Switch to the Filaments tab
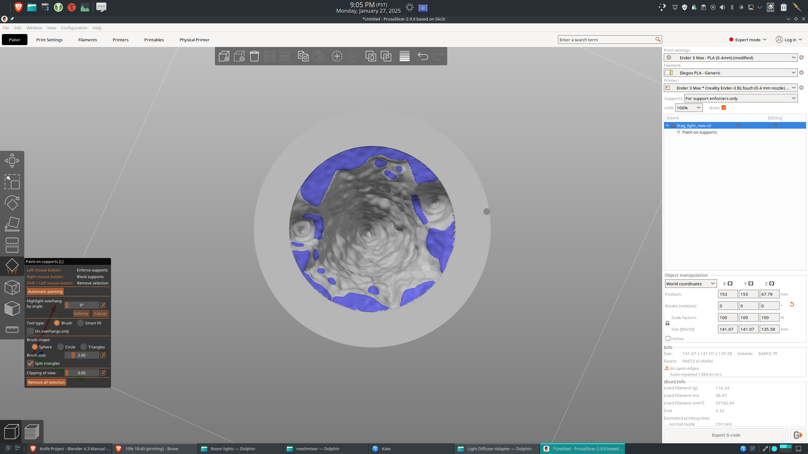Screen dimensions: 808x454 88,40
